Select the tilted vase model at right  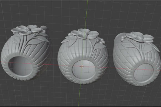coord(137,59)
